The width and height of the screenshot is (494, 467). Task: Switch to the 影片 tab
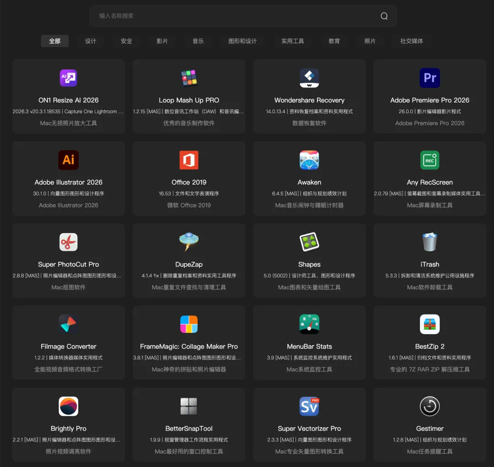[162, 41]
